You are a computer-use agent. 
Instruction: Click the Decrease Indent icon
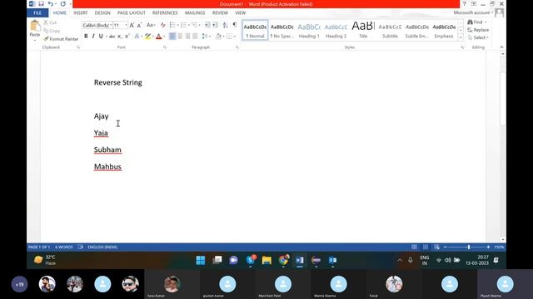[207, 25]
